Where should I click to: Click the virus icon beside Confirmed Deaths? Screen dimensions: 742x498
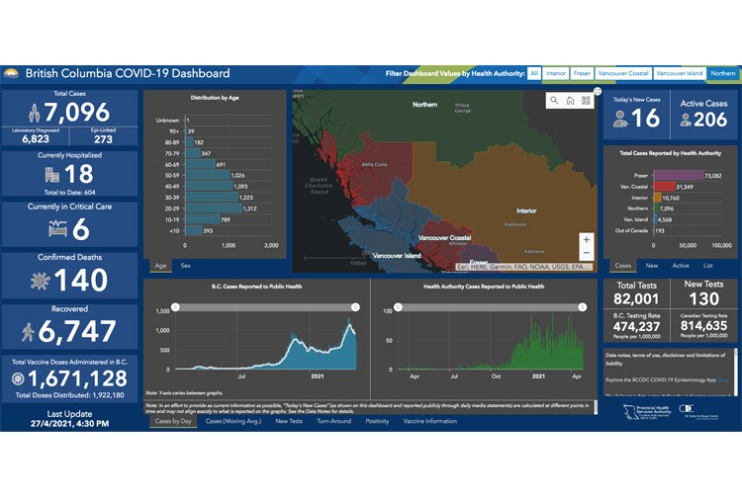tap(41, 281)
